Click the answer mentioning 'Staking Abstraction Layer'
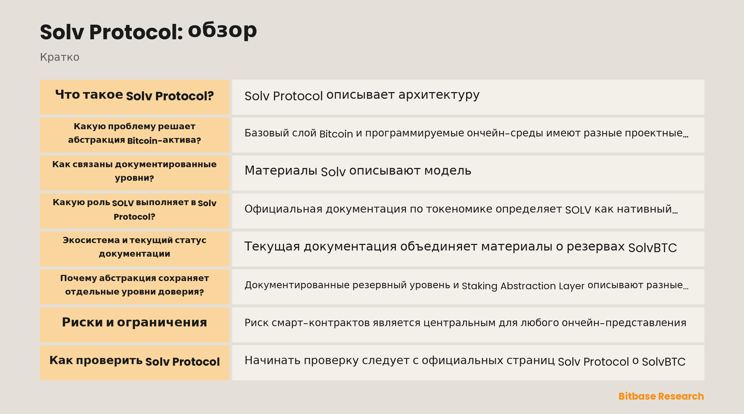744x414 pixels. pyautogui.click(x=468, y=287)
